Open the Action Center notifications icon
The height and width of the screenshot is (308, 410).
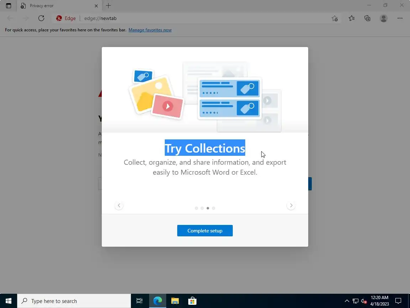pyautogui.click(x=398, y=301)
